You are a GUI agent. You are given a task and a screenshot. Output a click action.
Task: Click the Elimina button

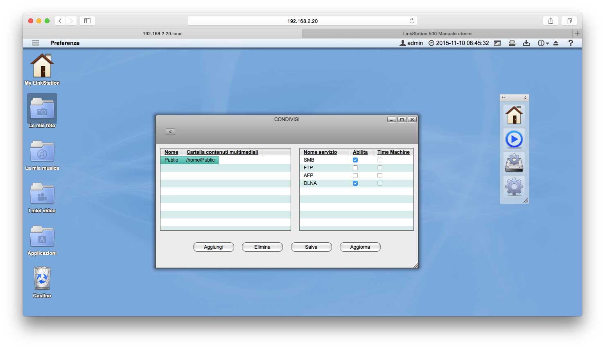pyautogui.click(x=262, y=247)
